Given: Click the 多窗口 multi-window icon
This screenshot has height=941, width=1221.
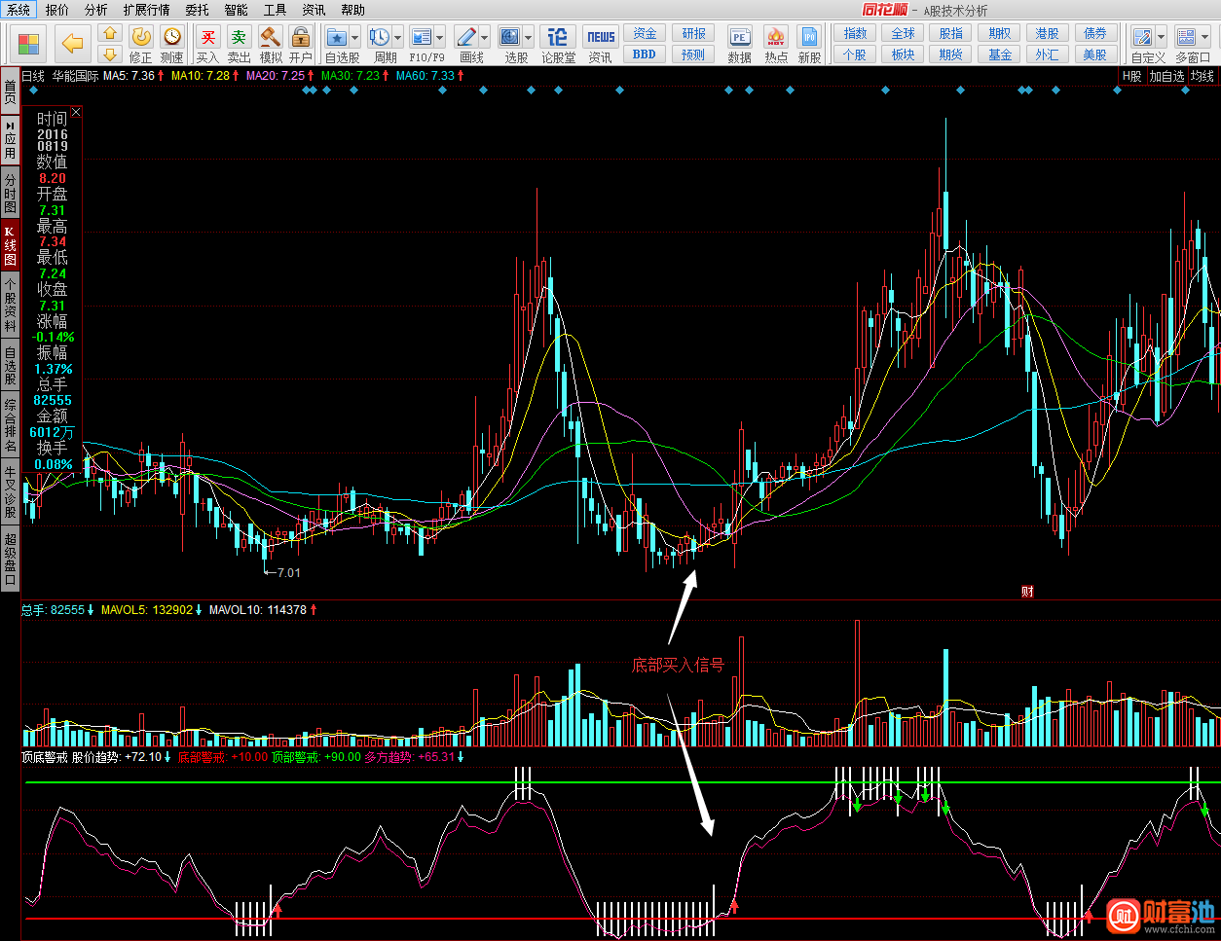Looking at the screenshot, I should (x=1186, y=37).
